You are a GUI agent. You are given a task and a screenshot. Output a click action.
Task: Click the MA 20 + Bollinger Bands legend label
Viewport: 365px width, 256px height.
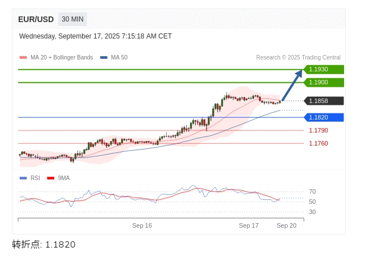click(62, 58)
